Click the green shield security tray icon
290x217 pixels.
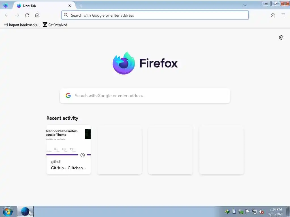pos(241,212)
